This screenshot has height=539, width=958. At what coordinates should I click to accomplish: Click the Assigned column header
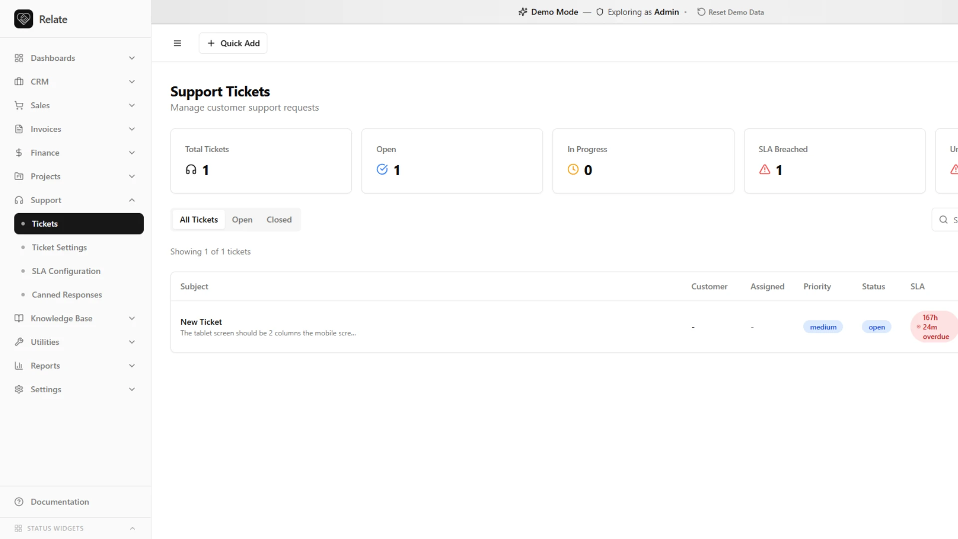(x=767, y=286)
